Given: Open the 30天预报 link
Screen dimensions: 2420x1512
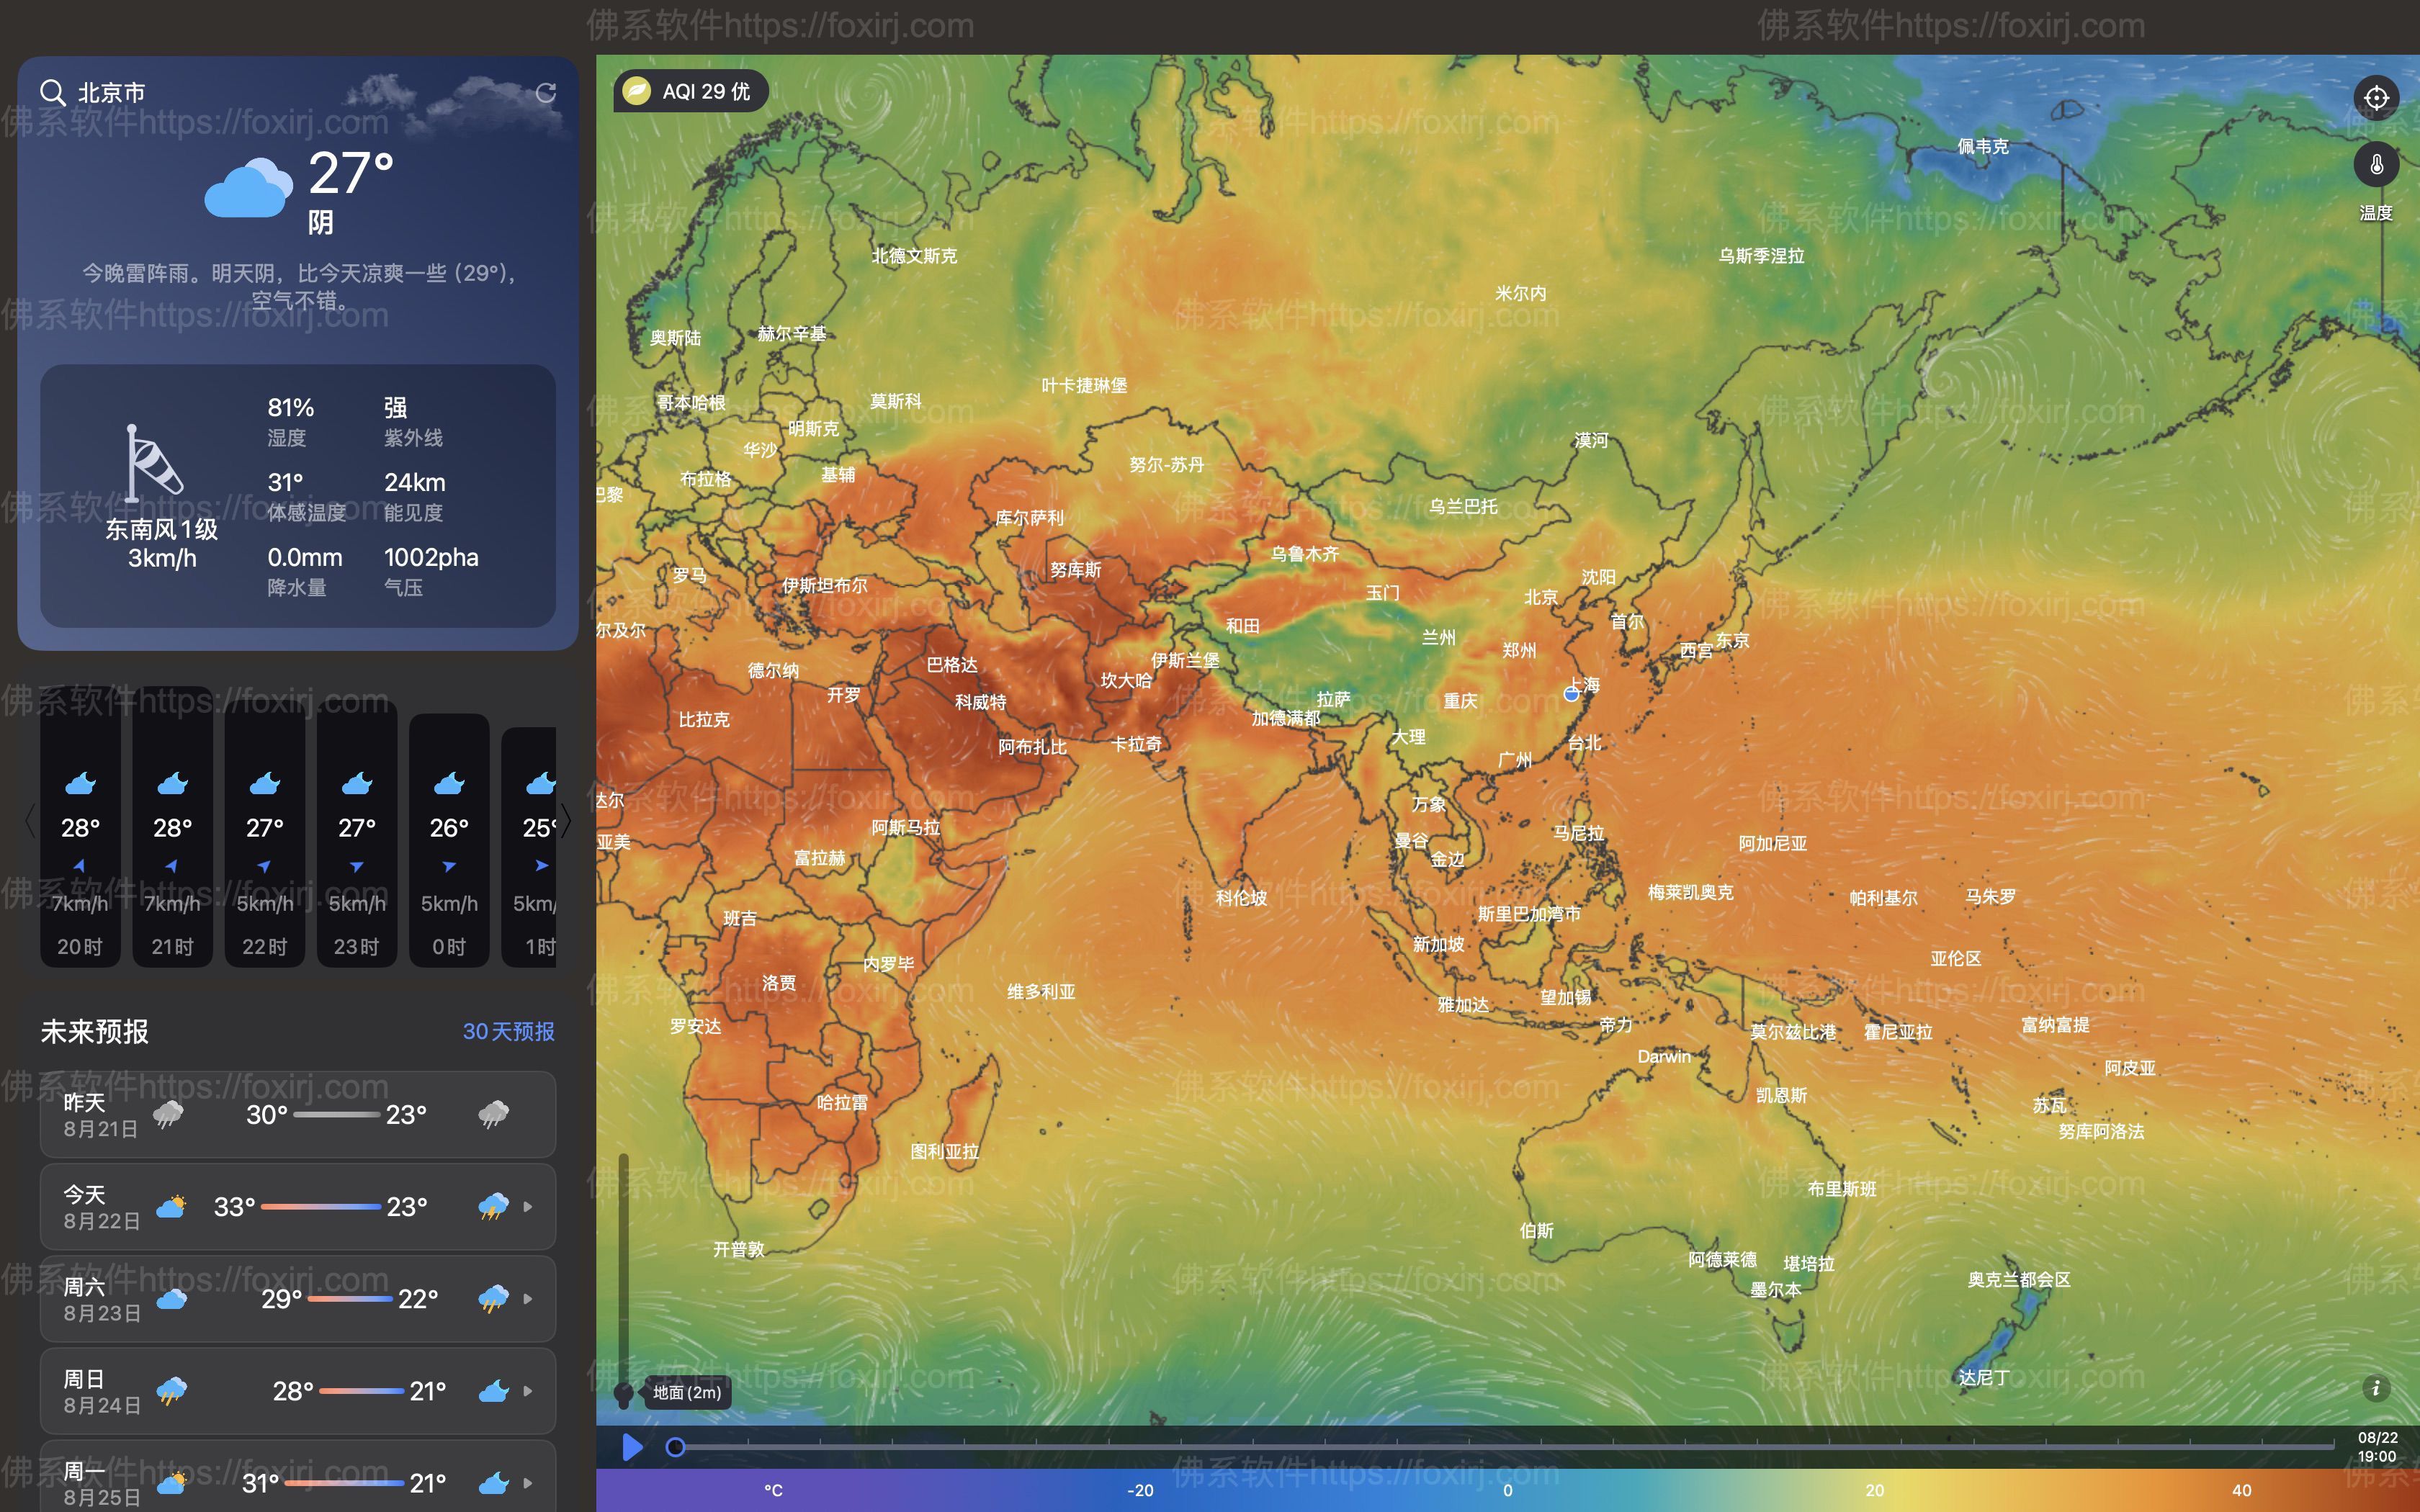Looking at the screenshot, I should click(509, 1031).
